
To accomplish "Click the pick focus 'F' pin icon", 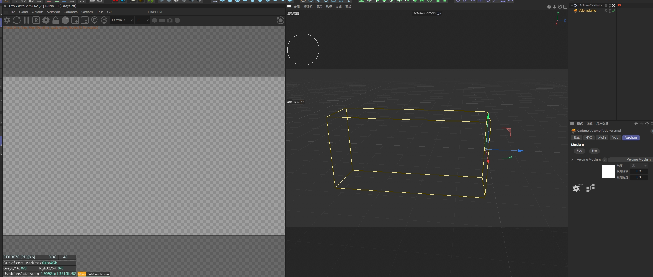I will tap(94, 20).
